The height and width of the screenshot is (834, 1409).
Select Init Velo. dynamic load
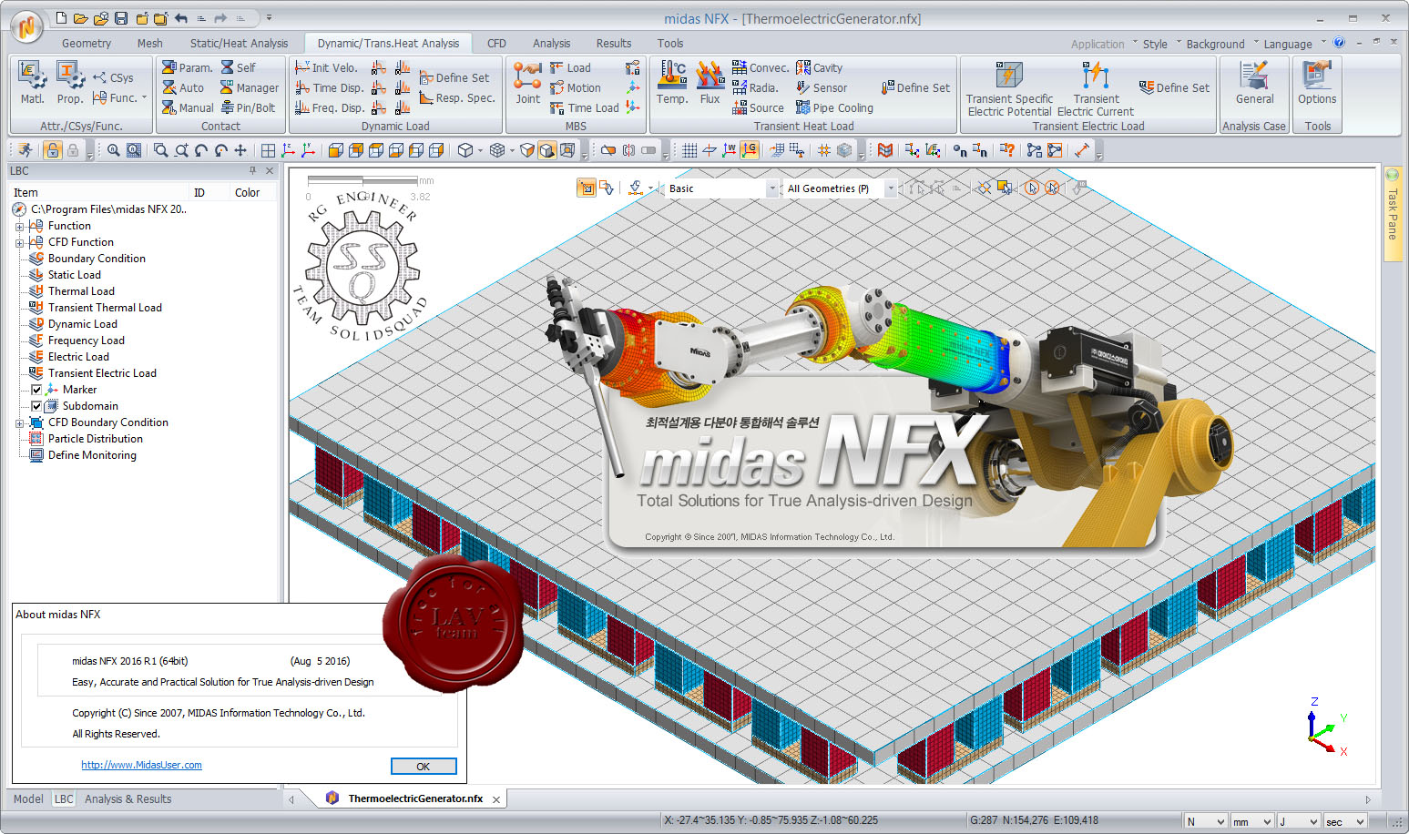[326, 67]
